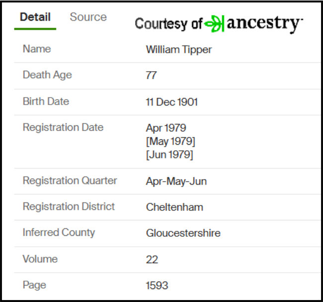The width and height of the screenshot is (323, 302).
Task: Click the green Ancestry leaf logo icon
Action: point(215,23)
